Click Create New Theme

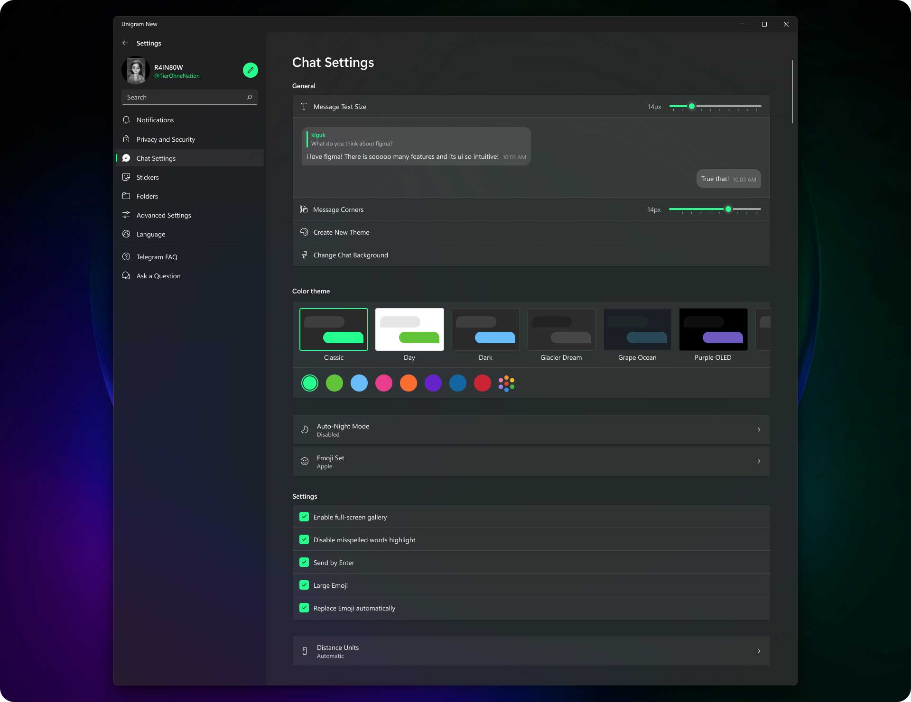click(531, 232)
